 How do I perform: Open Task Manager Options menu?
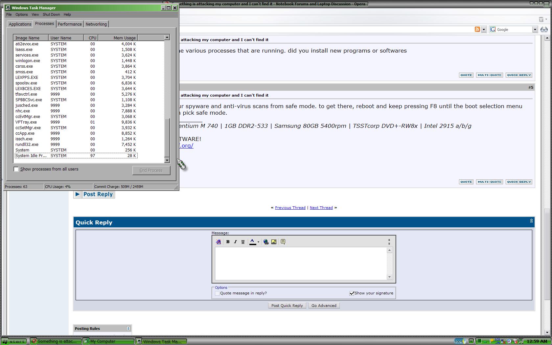22,14
